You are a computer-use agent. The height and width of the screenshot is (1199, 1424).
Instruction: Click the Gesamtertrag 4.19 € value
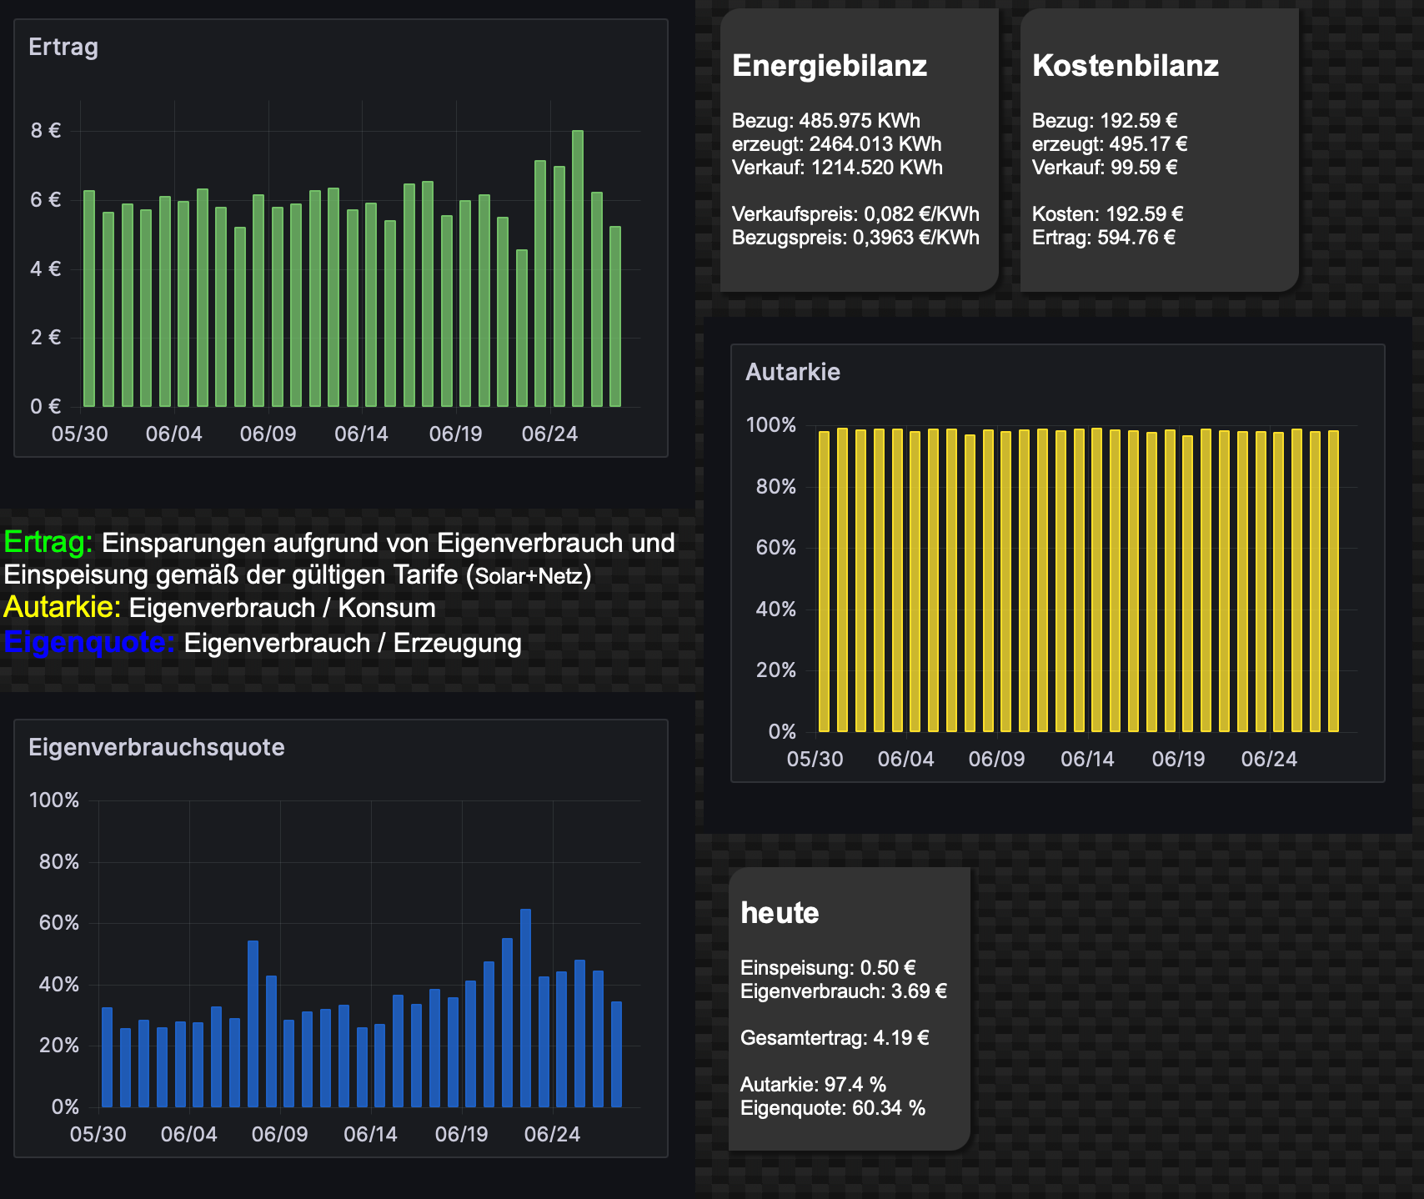[x=834, y=1038]
